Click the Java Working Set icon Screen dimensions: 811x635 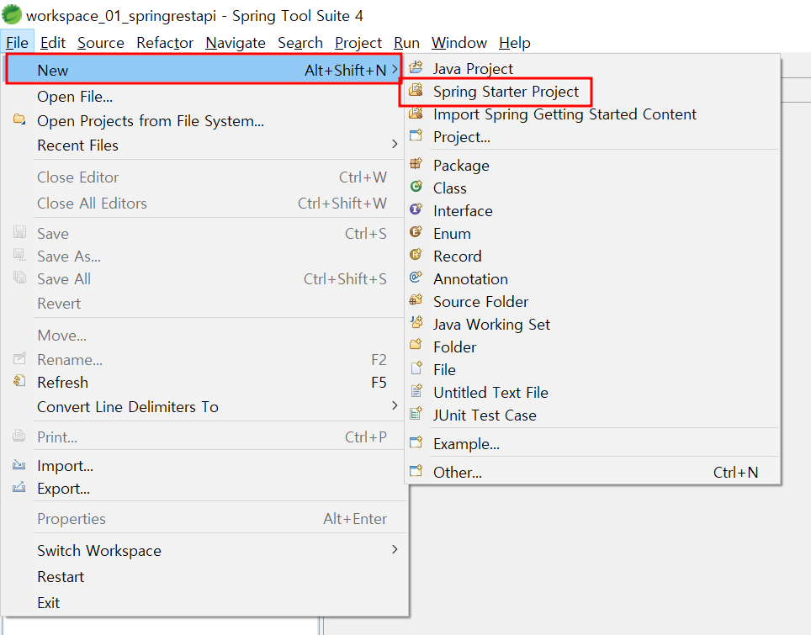[416, 323]
